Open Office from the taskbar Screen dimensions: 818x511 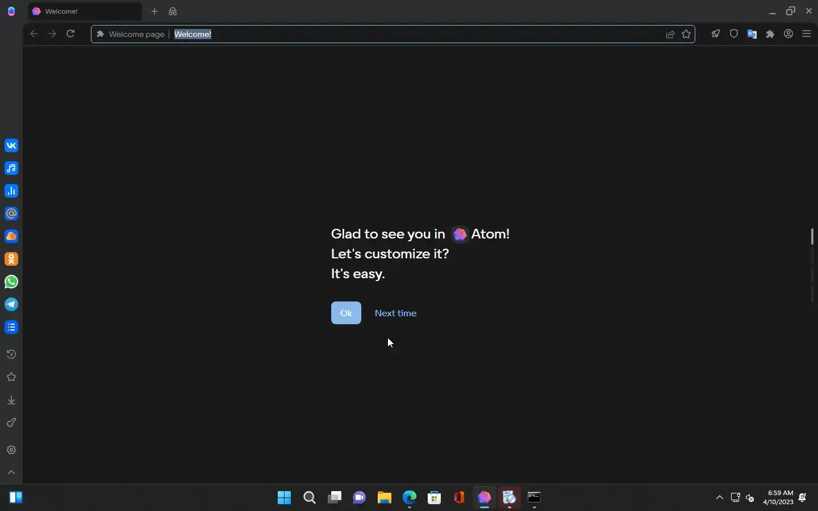click(460, 498)
